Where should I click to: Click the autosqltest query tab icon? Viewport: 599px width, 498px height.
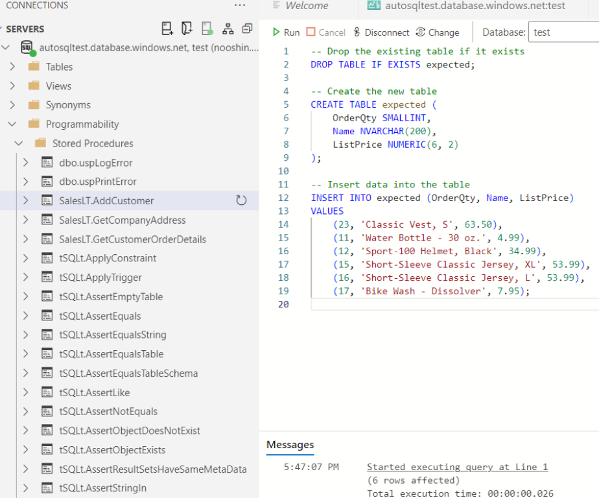373,5
